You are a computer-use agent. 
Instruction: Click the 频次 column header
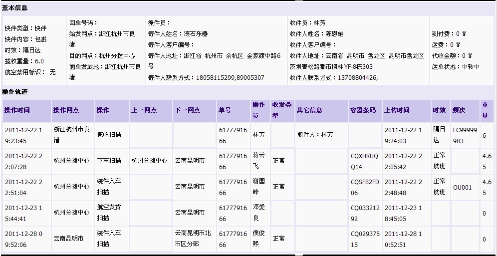465,111
